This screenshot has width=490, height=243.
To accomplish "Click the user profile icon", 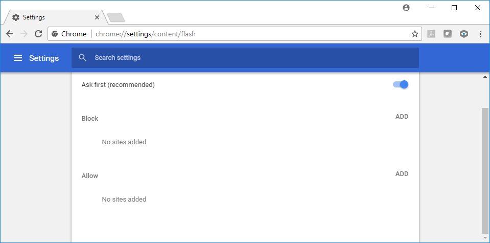I will [406, 8].
